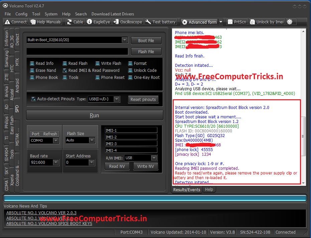Click the log scrollbar down arrow
311x238 pixels.
point(303,183)
